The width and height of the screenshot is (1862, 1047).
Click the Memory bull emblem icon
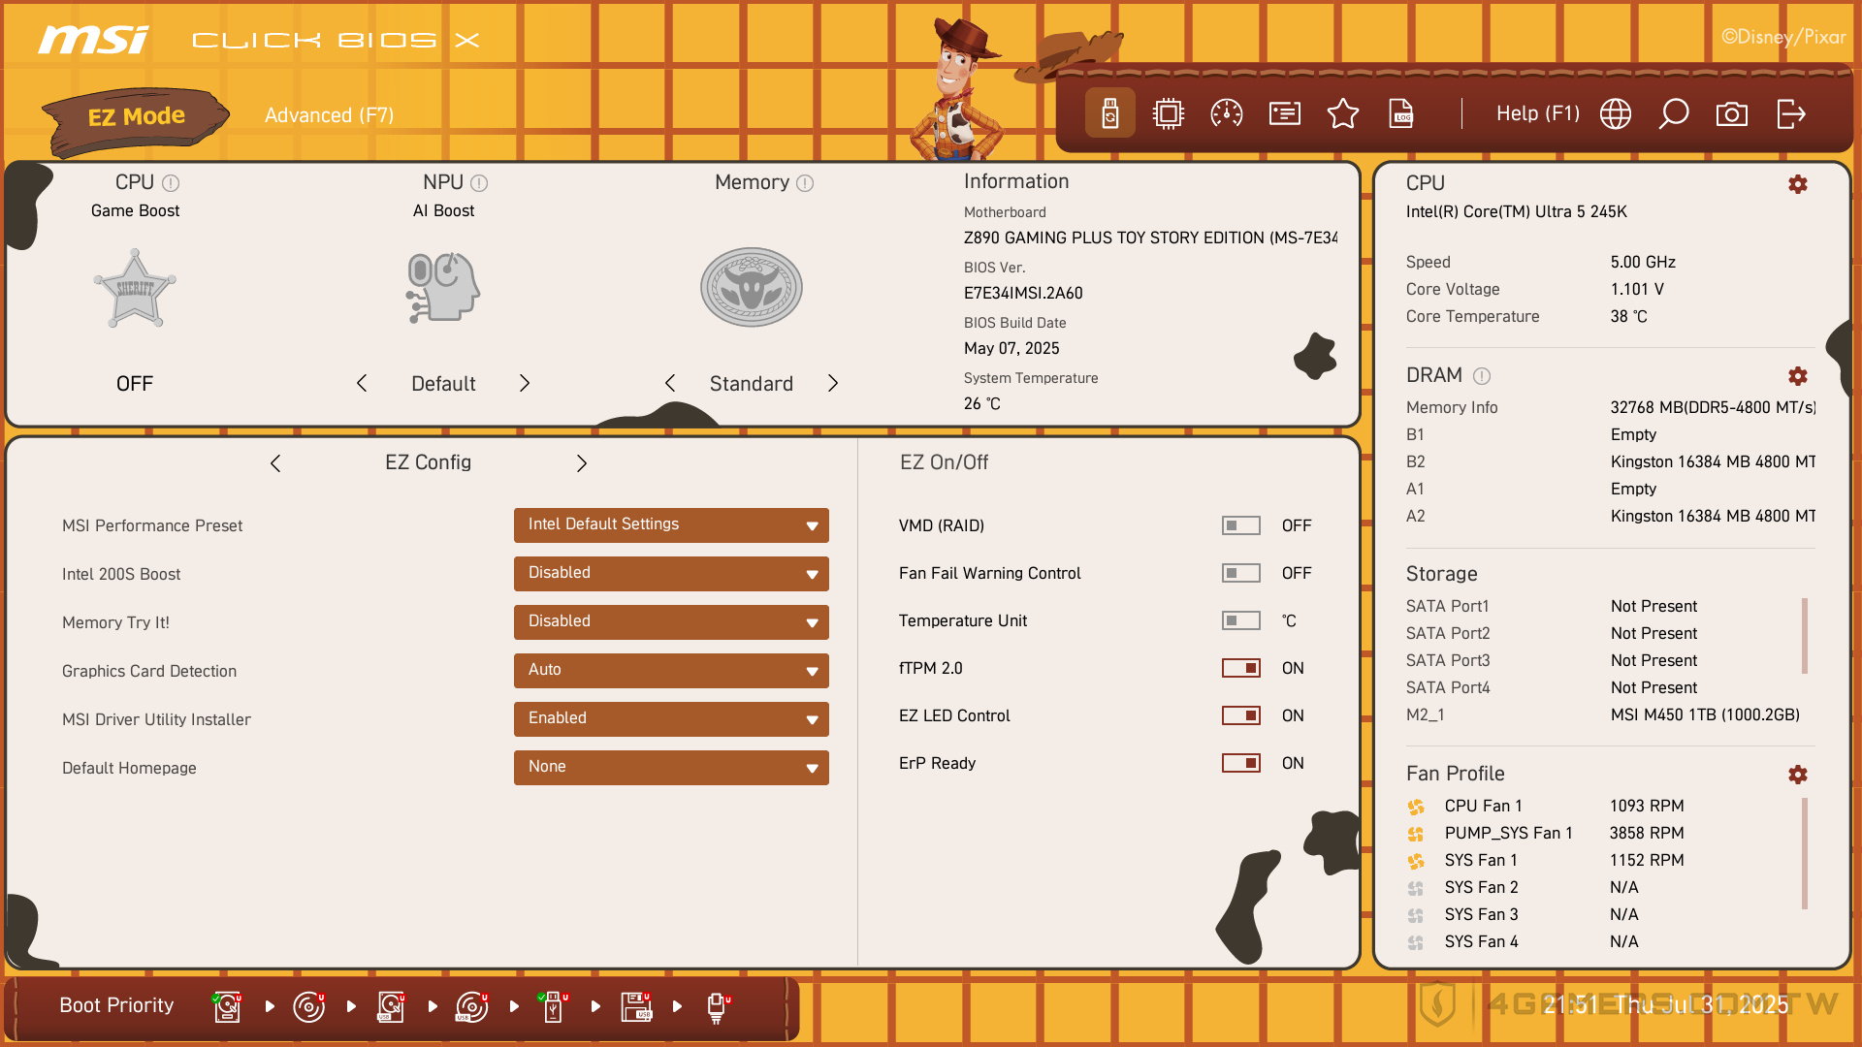pos(752,287)
